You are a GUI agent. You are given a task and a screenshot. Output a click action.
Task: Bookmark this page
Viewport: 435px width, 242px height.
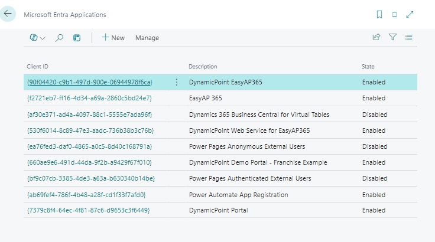[x=379, y=14]
